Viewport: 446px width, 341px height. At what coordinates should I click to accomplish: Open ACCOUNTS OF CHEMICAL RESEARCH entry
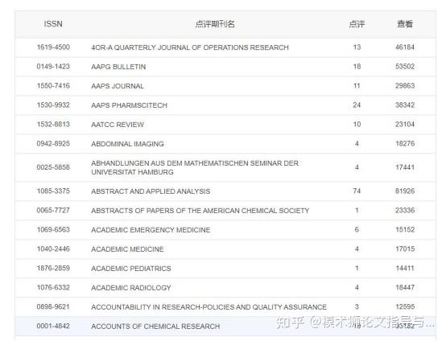[x=155, y=327]
